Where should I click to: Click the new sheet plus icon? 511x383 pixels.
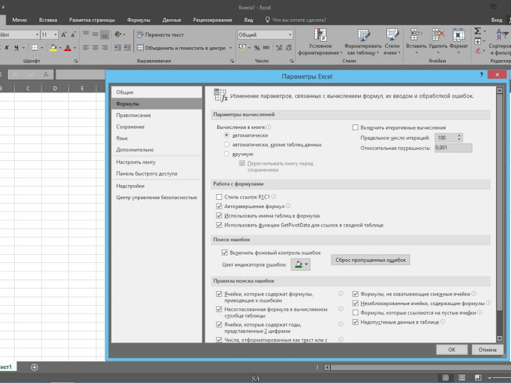point(34,367)
